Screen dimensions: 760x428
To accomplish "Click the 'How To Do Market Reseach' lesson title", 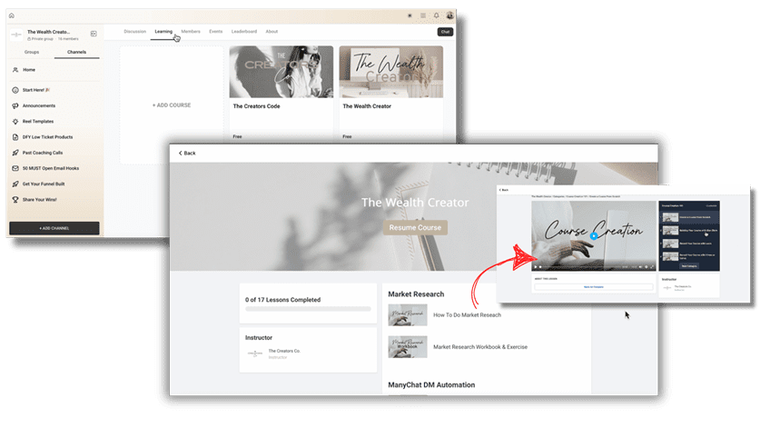I will 468,315.
